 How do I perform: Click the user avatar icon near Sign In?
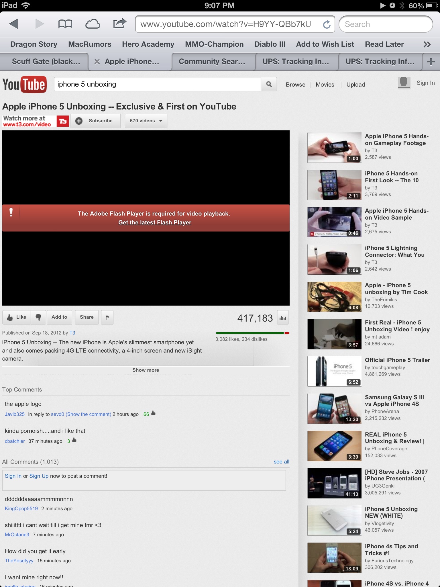(x=404, y=83)
